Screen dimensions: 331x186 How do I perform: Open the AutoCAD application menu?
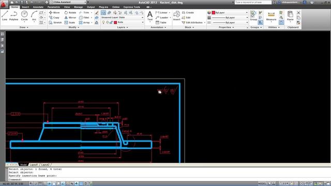[4, 4]
